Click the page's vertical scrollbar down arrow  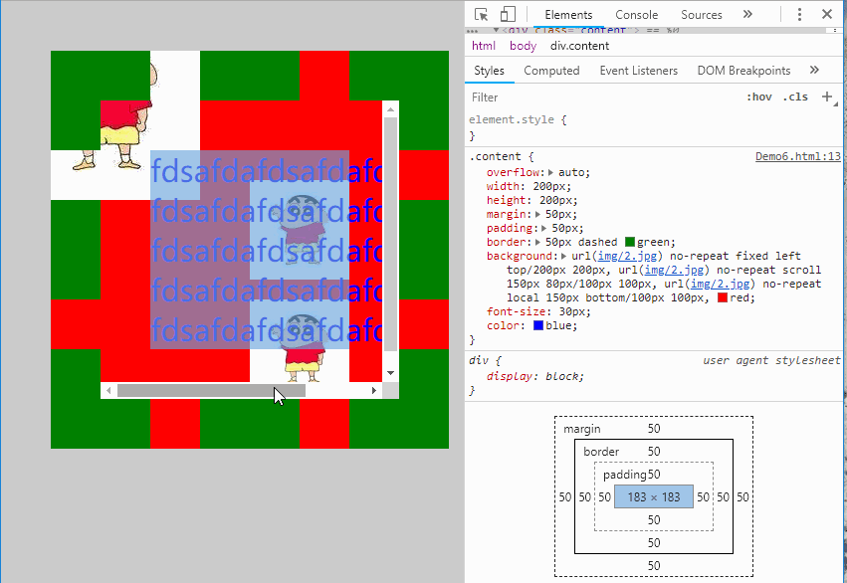[x=390, y=373]
